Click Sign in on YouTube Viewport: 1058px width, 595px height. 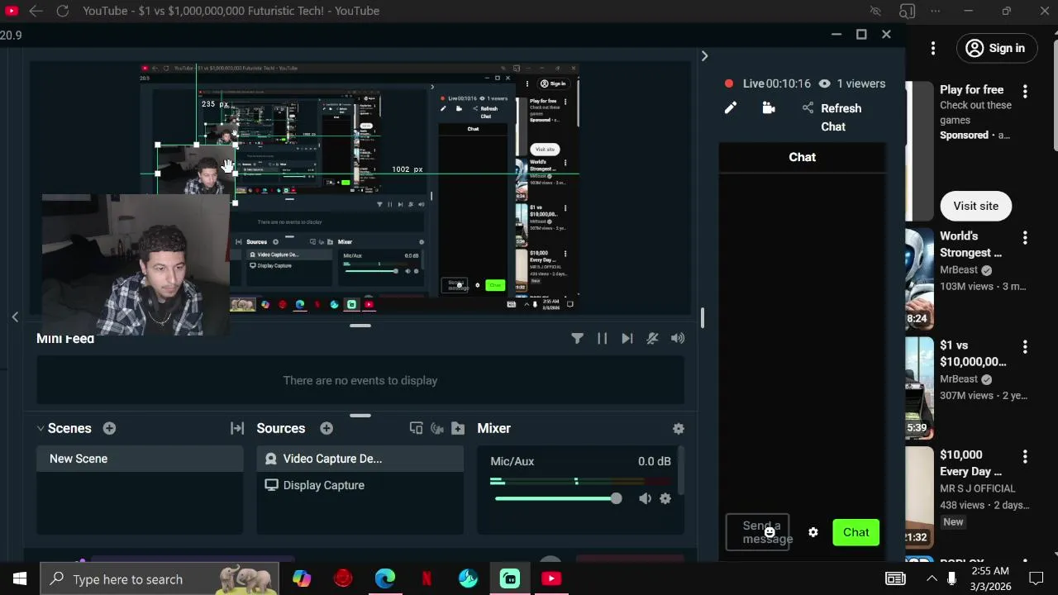(x=996, y=48)
